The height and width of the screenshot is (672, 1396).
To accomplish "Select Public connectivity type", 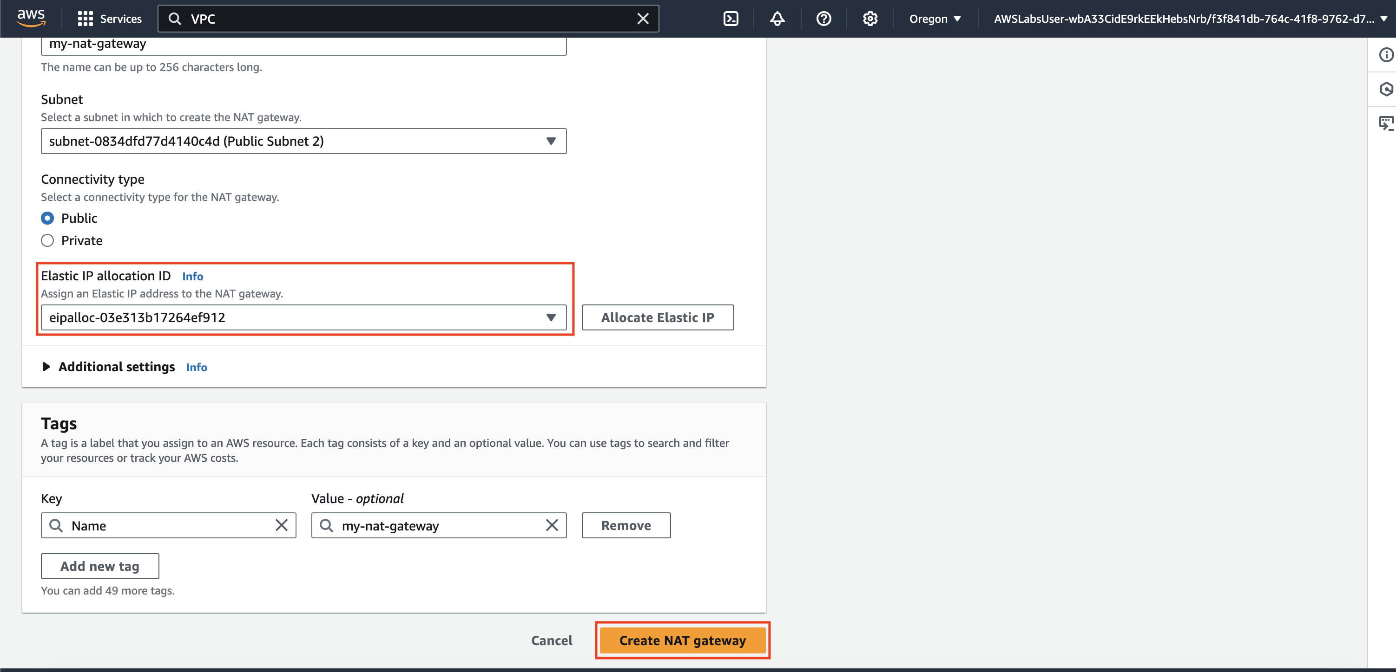I will [48, 218].
